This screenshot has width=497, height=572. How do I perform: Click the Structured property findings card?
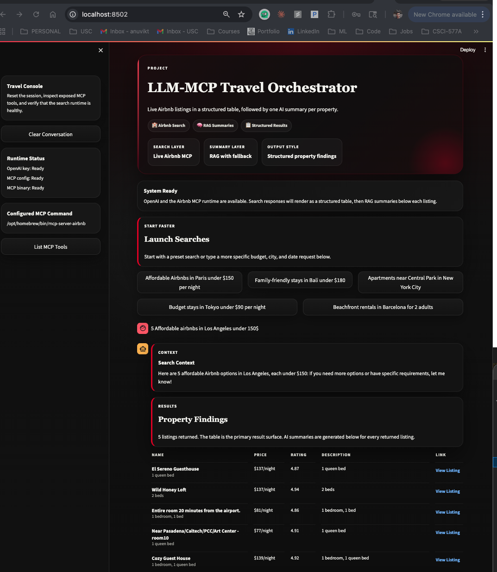[302, 152]
